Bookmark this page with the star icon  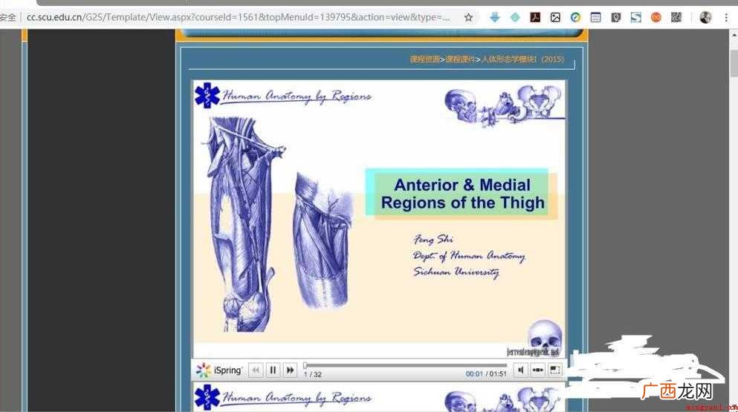(468, 17)
